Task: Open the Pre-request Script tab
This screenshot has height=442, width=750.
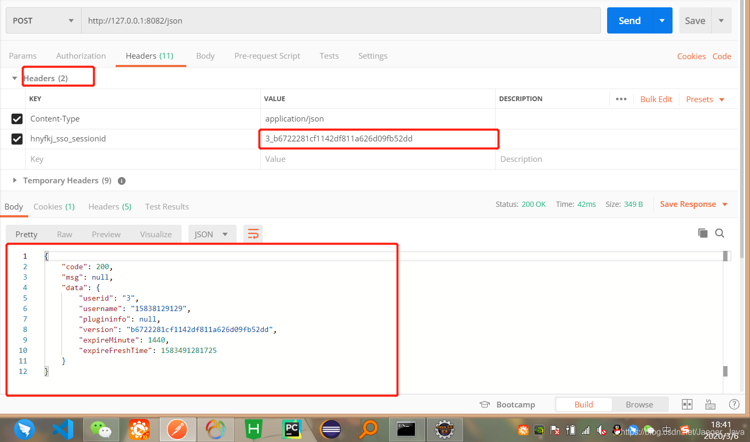Action: 267,56
